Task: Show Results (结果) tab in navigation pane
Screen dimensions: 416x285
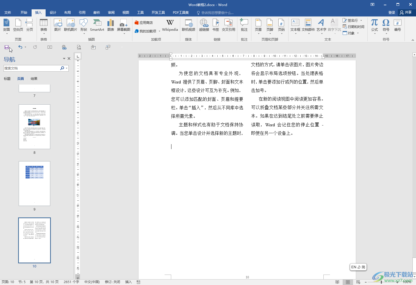Action: pyautogui.click(x=34, y=79)
